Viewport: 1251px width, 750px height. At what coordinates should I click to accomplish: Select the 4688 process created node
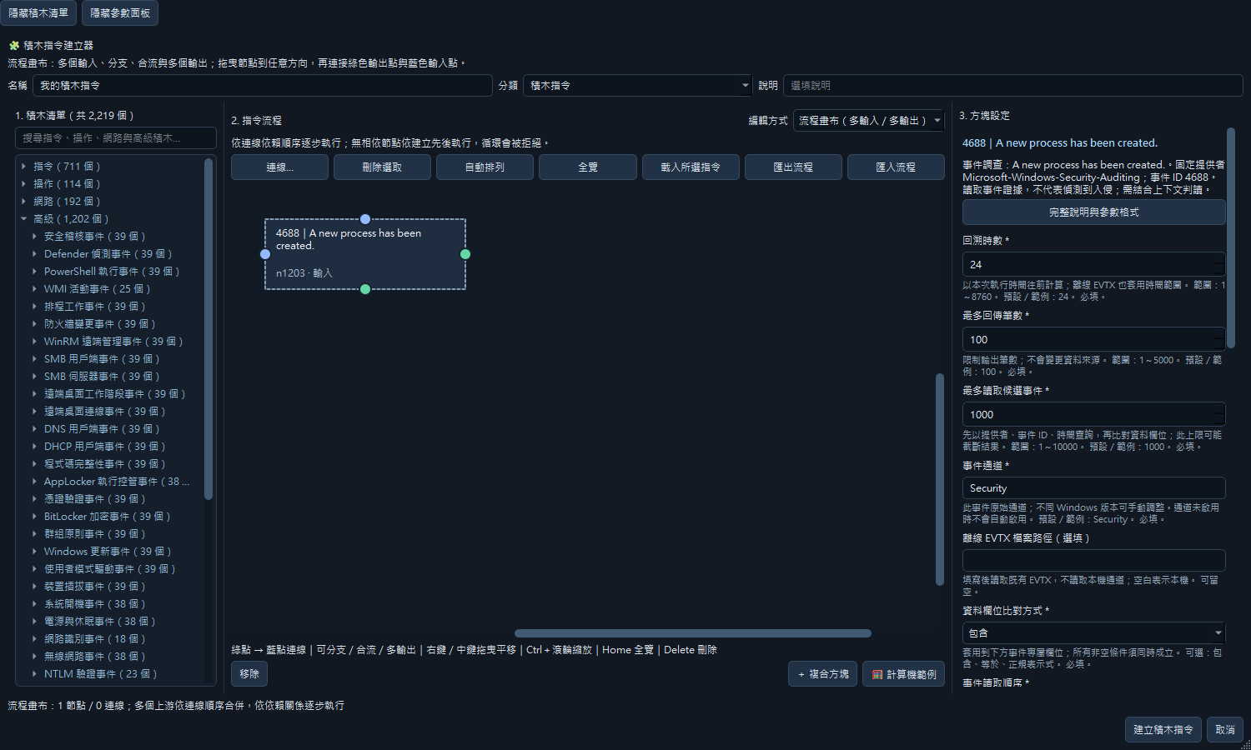[x=365, y=254]
